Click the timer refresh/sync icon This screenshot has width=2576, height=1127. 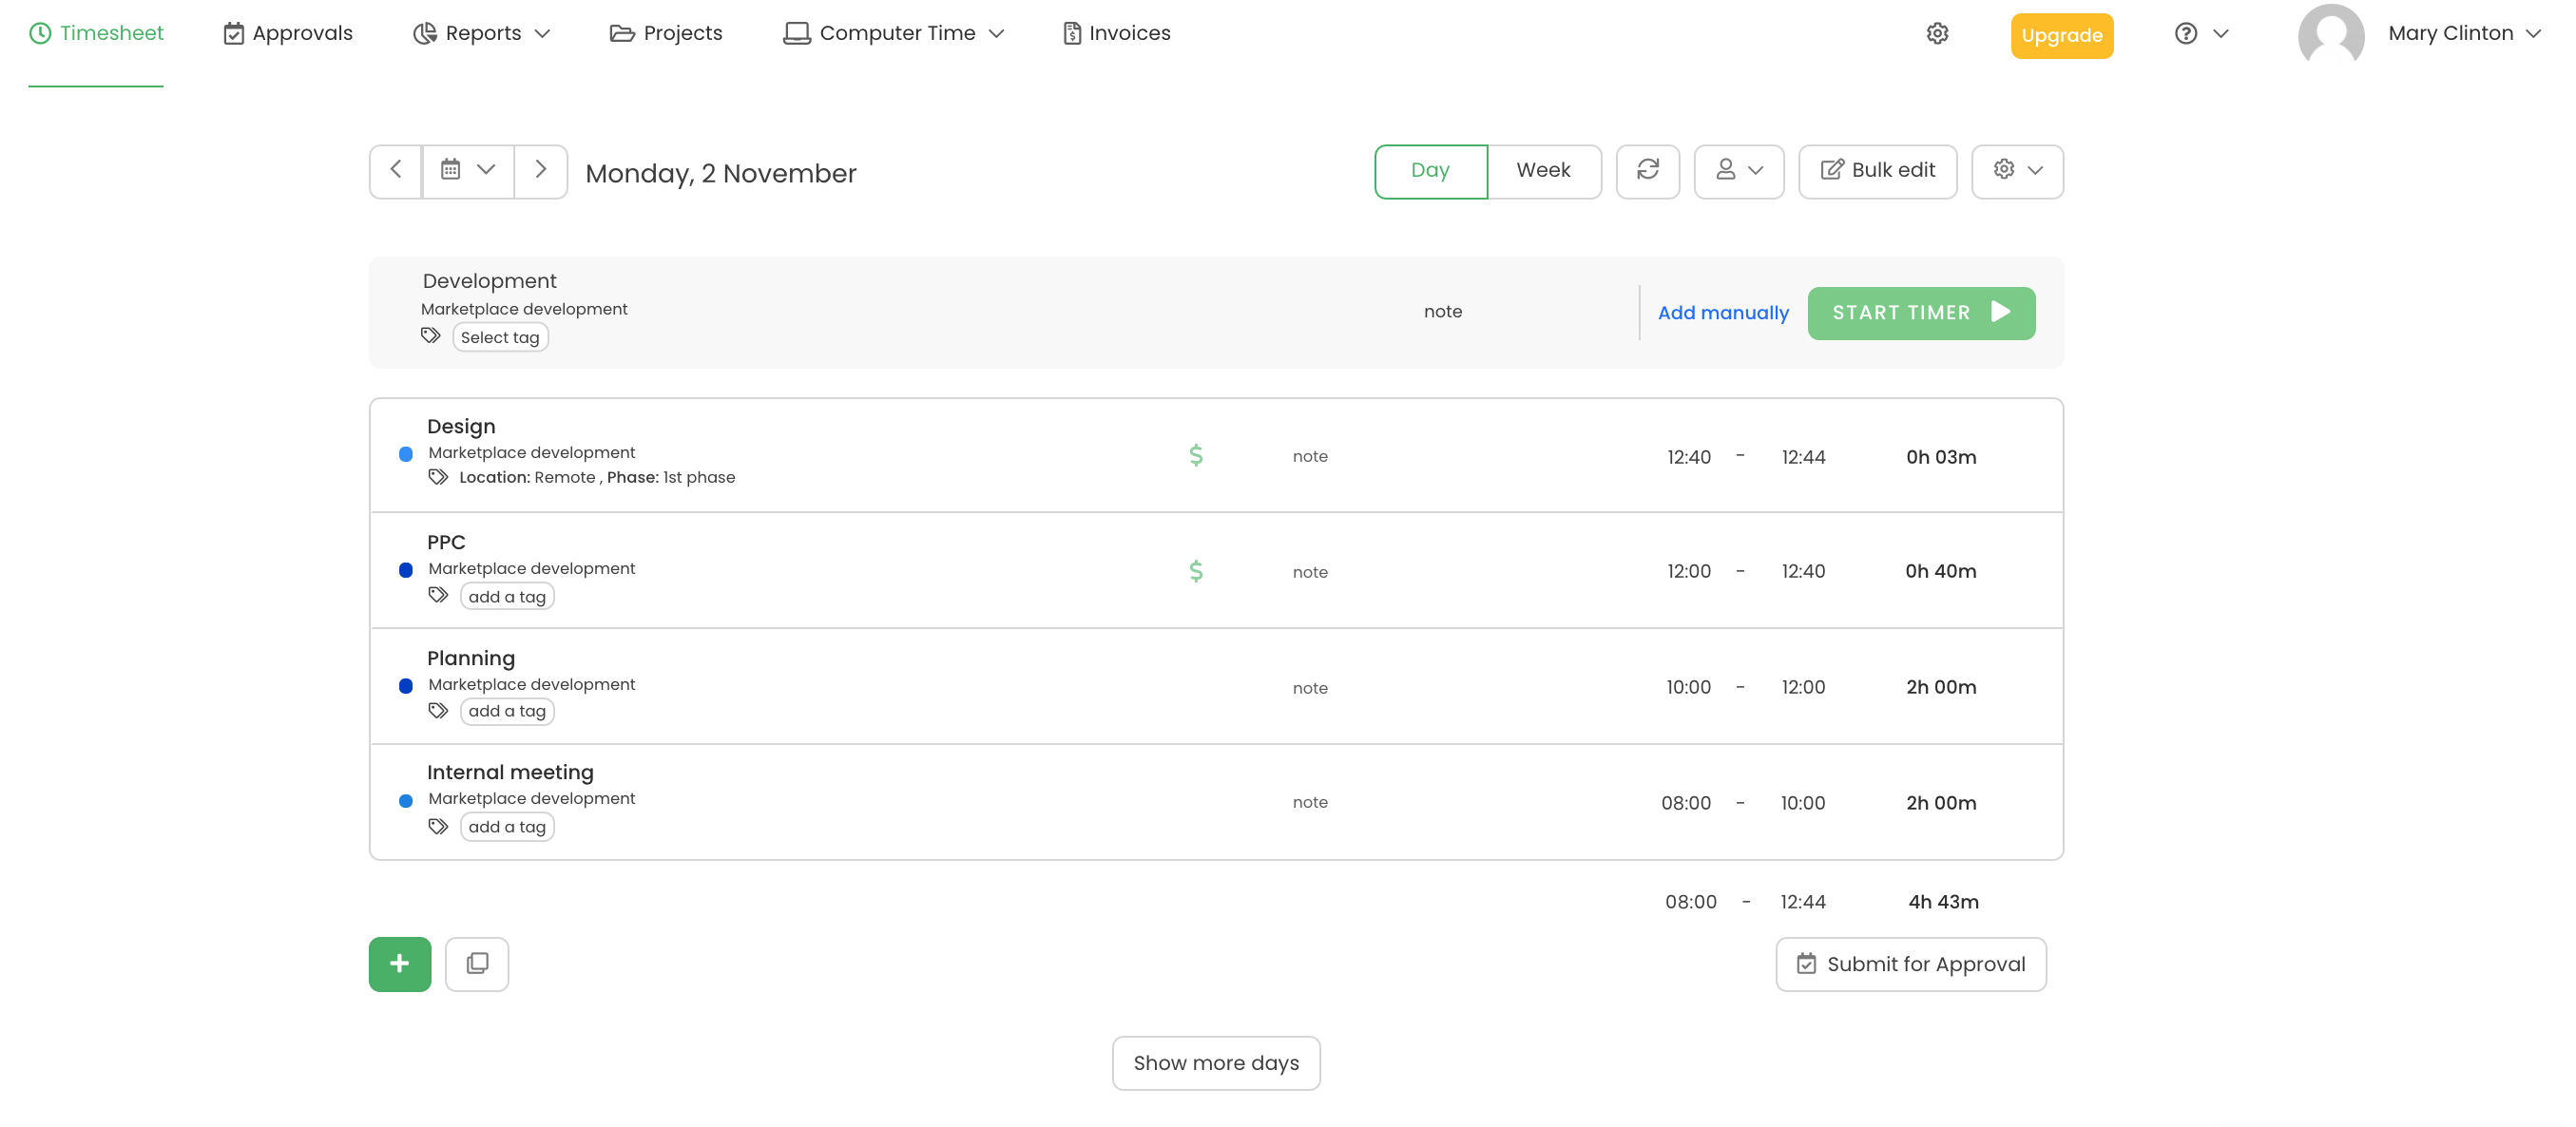tap(1648, 171)
